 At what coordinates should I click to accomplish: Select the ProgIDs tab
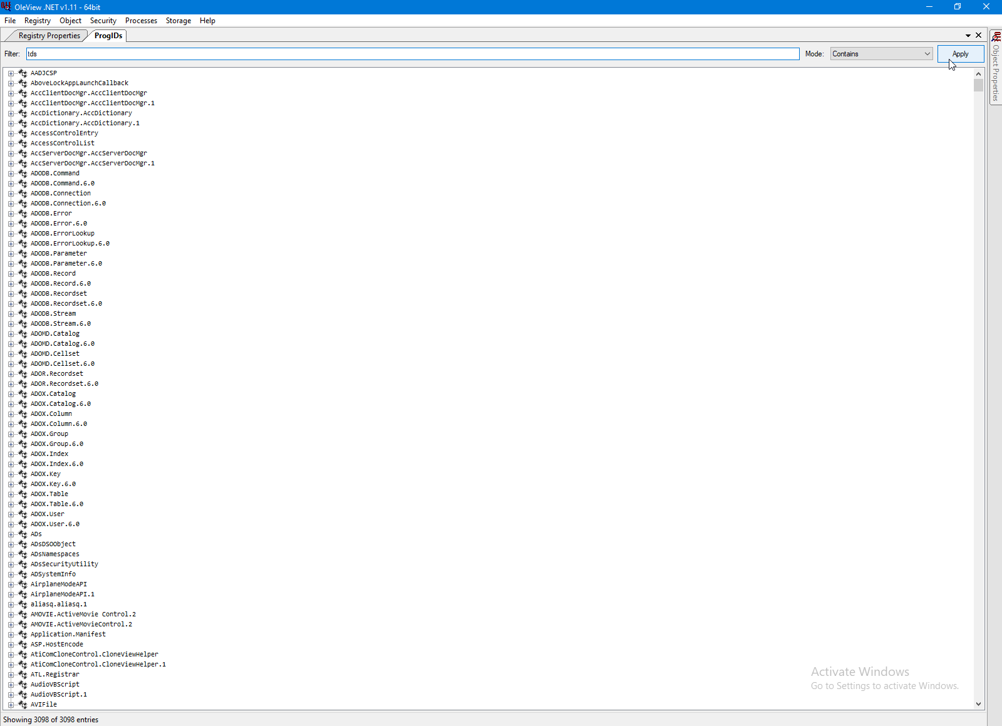pyautogui.click(x=108, y=36)
